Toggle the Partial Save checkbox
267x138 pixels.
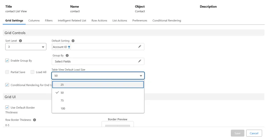click(x=7, y=72)
